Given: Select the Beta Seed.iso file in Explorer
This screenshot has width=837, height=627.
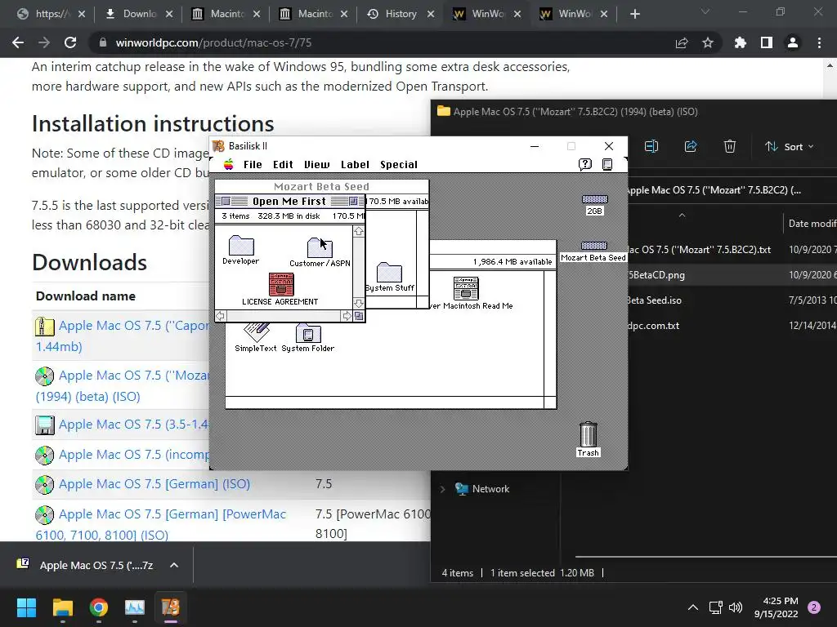Looking at the screenshot, I should click(655, 300).
